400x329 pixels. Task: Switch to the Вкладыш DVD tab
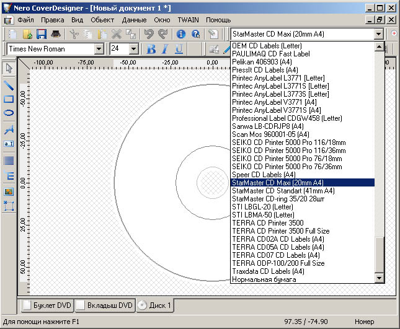pyautogui.click(x=105, y=305)
